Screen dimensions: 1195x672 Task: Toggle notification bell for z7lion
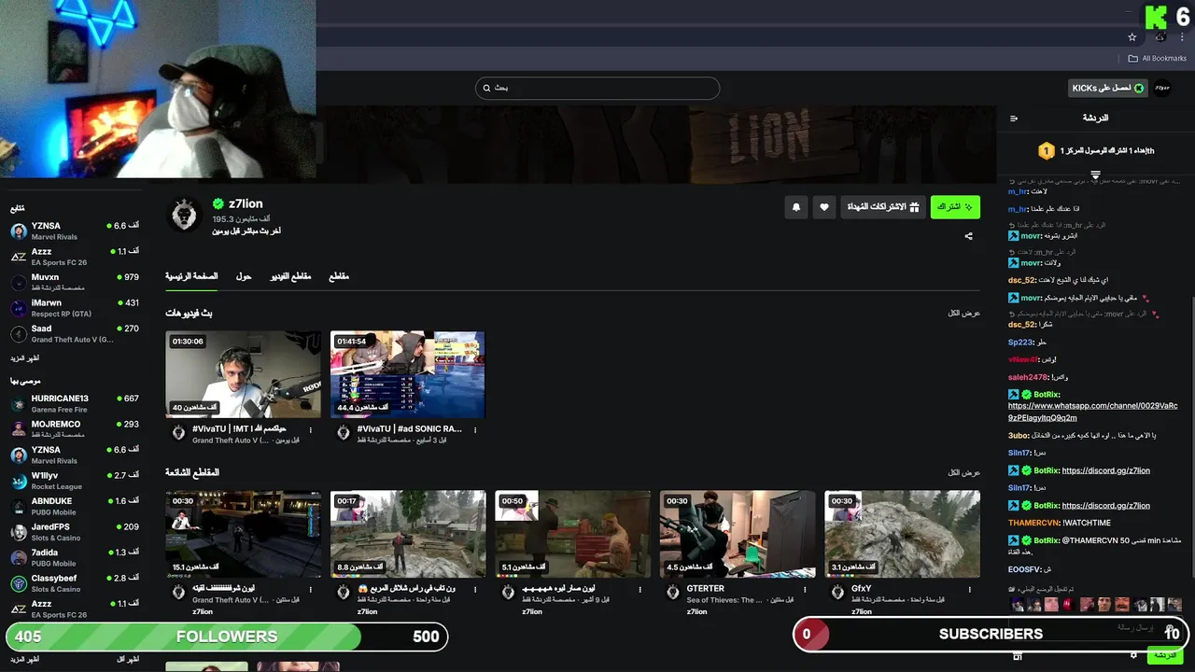(x=796, y=207)
